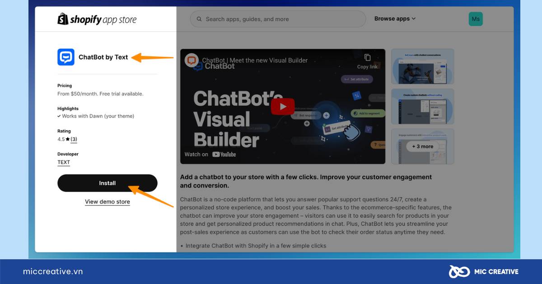This screenshot has height=284, width=542.
Task: Open the (3) reviews link
Action: pos(74,139)
